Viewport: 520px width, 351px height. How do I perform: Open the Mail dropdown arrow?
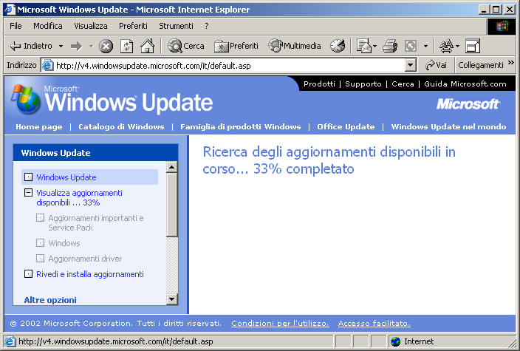pos(374,46)
